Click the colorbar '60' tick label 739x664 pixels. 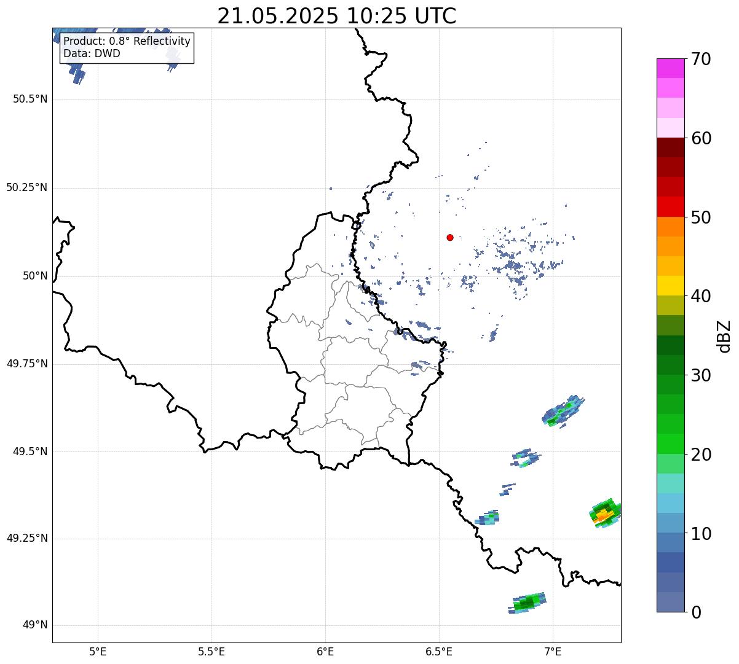click(x=701, y=138)
